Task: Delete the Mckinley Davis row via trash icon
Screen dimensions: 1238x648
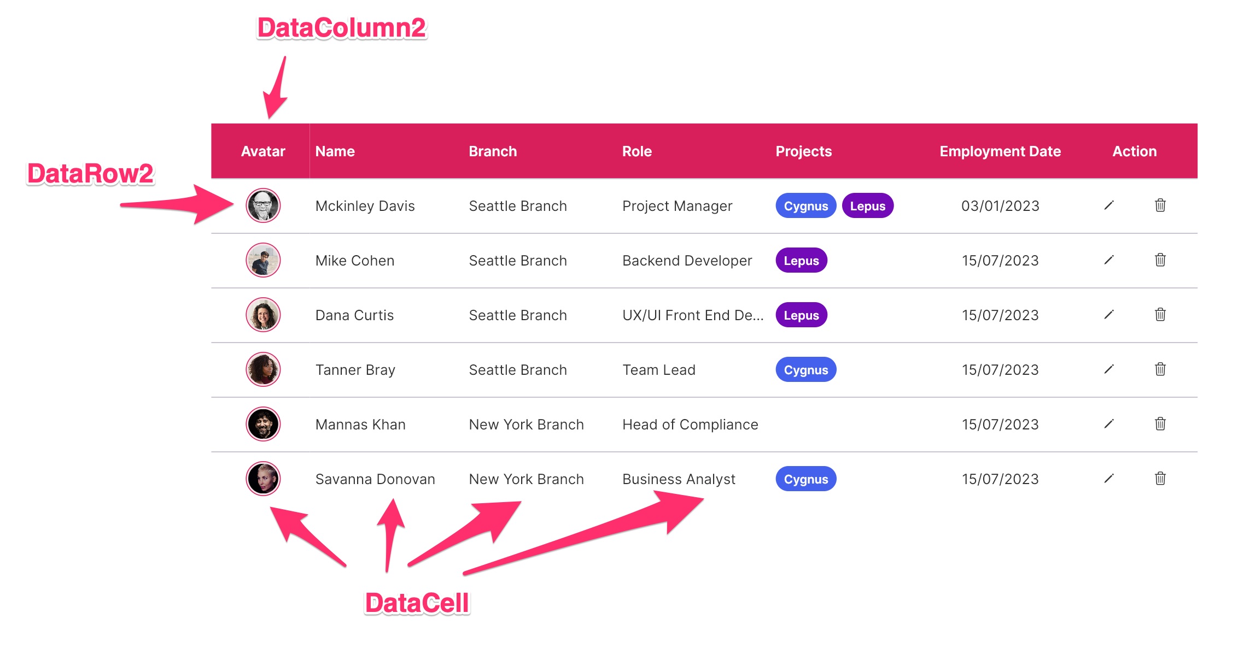Action: click(1160, 205)
